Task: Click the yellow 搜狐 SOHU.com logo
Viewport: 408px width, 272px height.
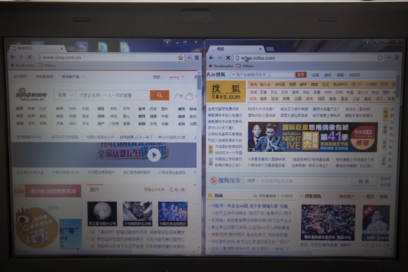Action: [226, 91]
